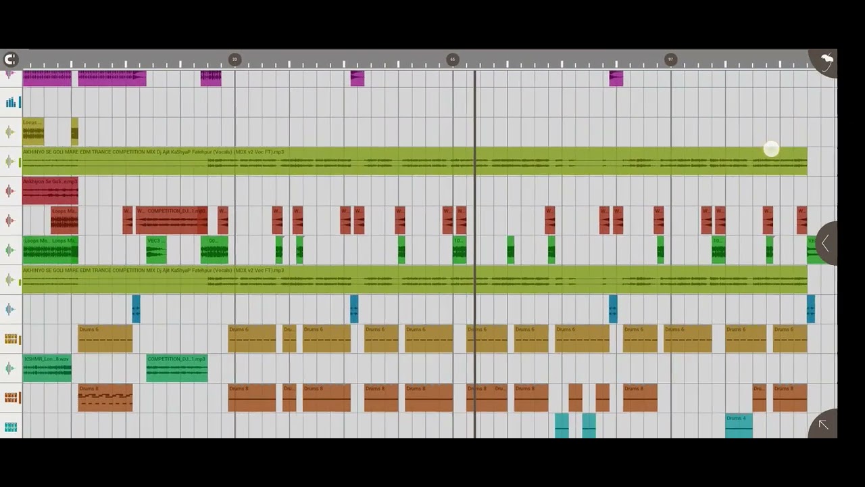Jump to bar 65 marker on ruler

click(453, 60)
